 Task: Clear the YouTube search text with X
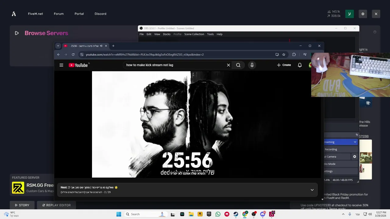pos(229,65)
